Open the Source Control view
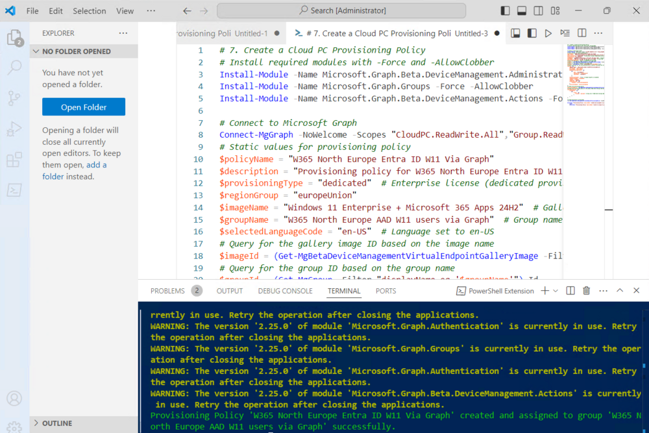649x433 pixels. tap(14, 98)
